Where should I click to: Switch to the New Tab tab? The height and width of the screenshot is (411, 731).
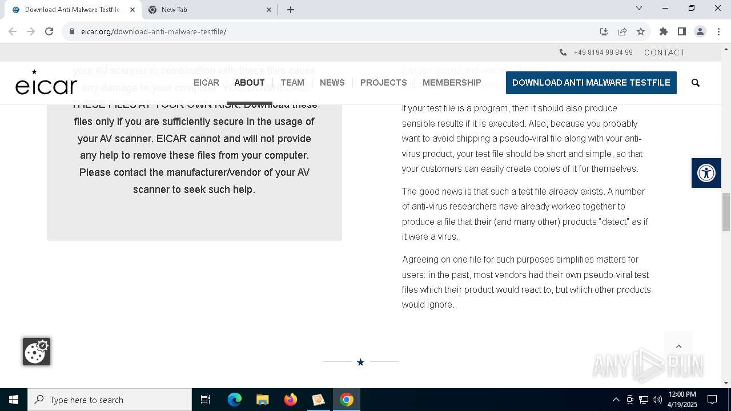point(209,10)
